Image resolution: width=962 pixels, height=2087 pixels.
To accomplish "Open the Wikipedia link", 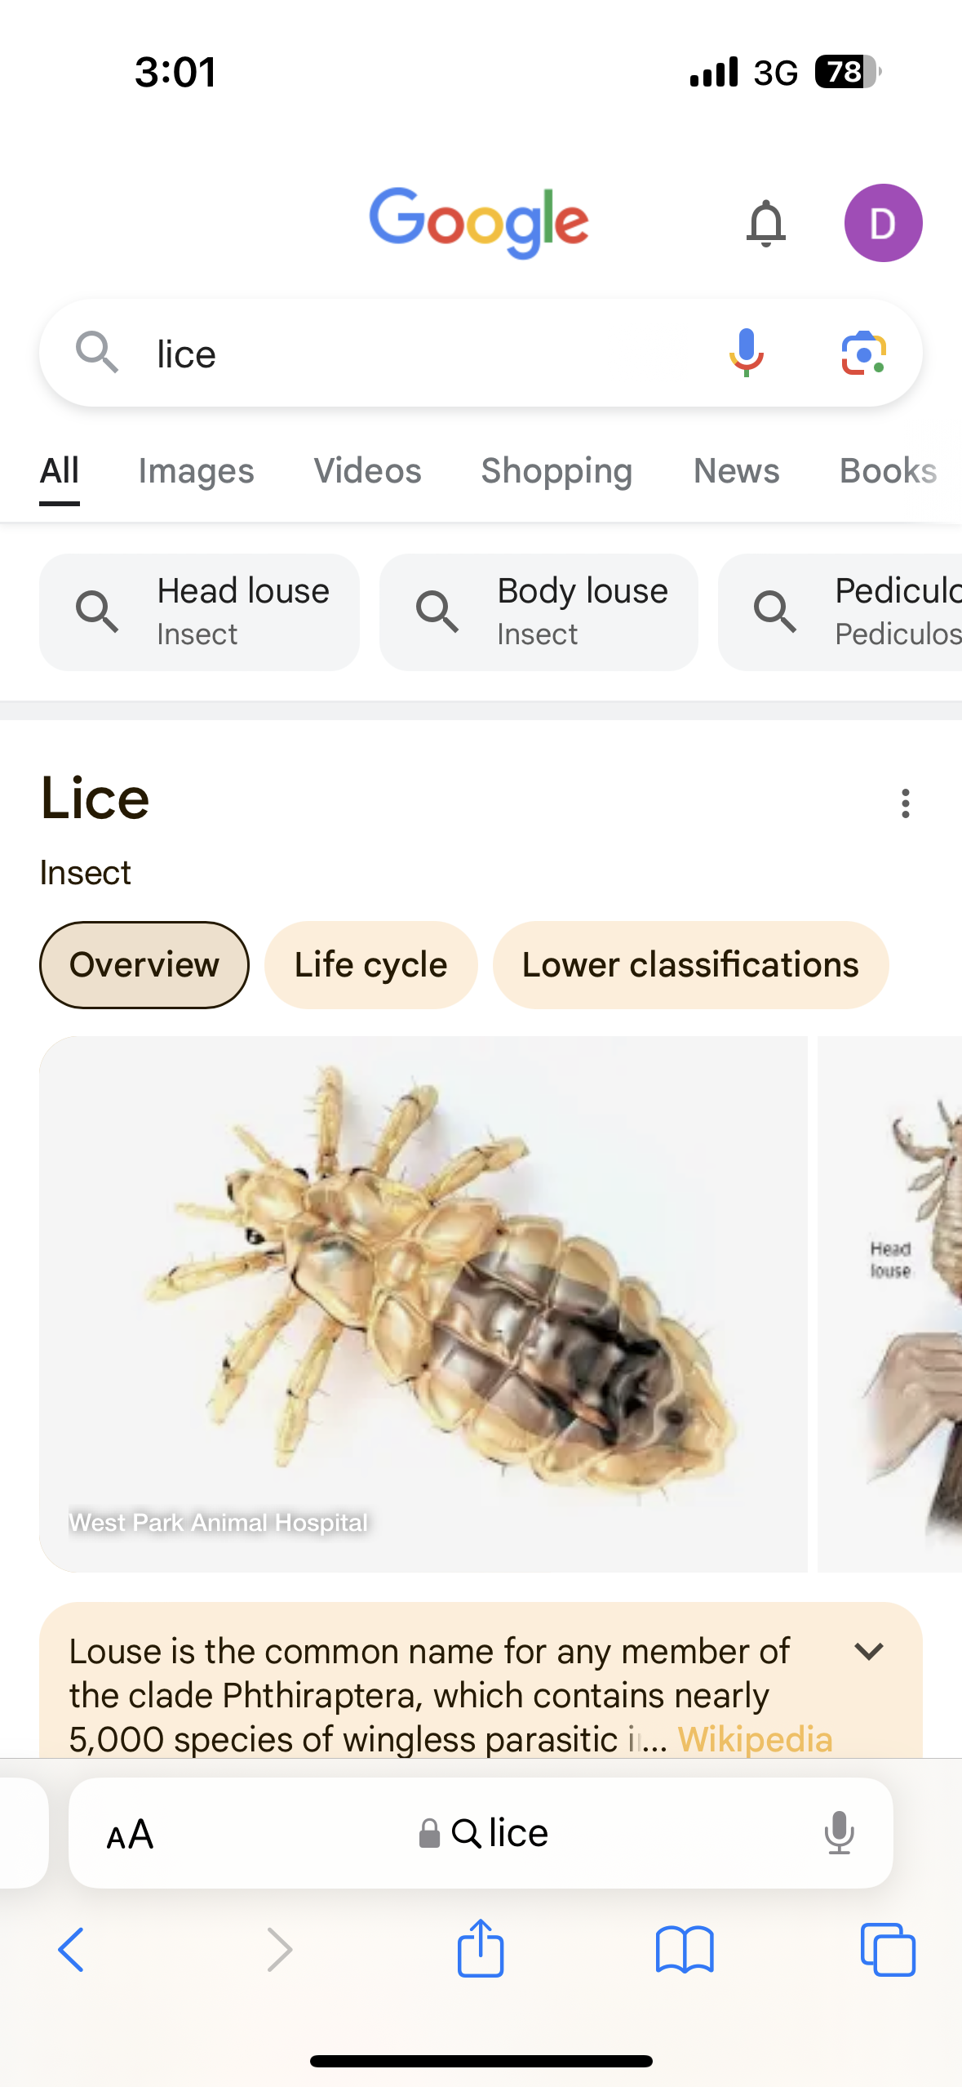I will click(x=755, y=1739).
